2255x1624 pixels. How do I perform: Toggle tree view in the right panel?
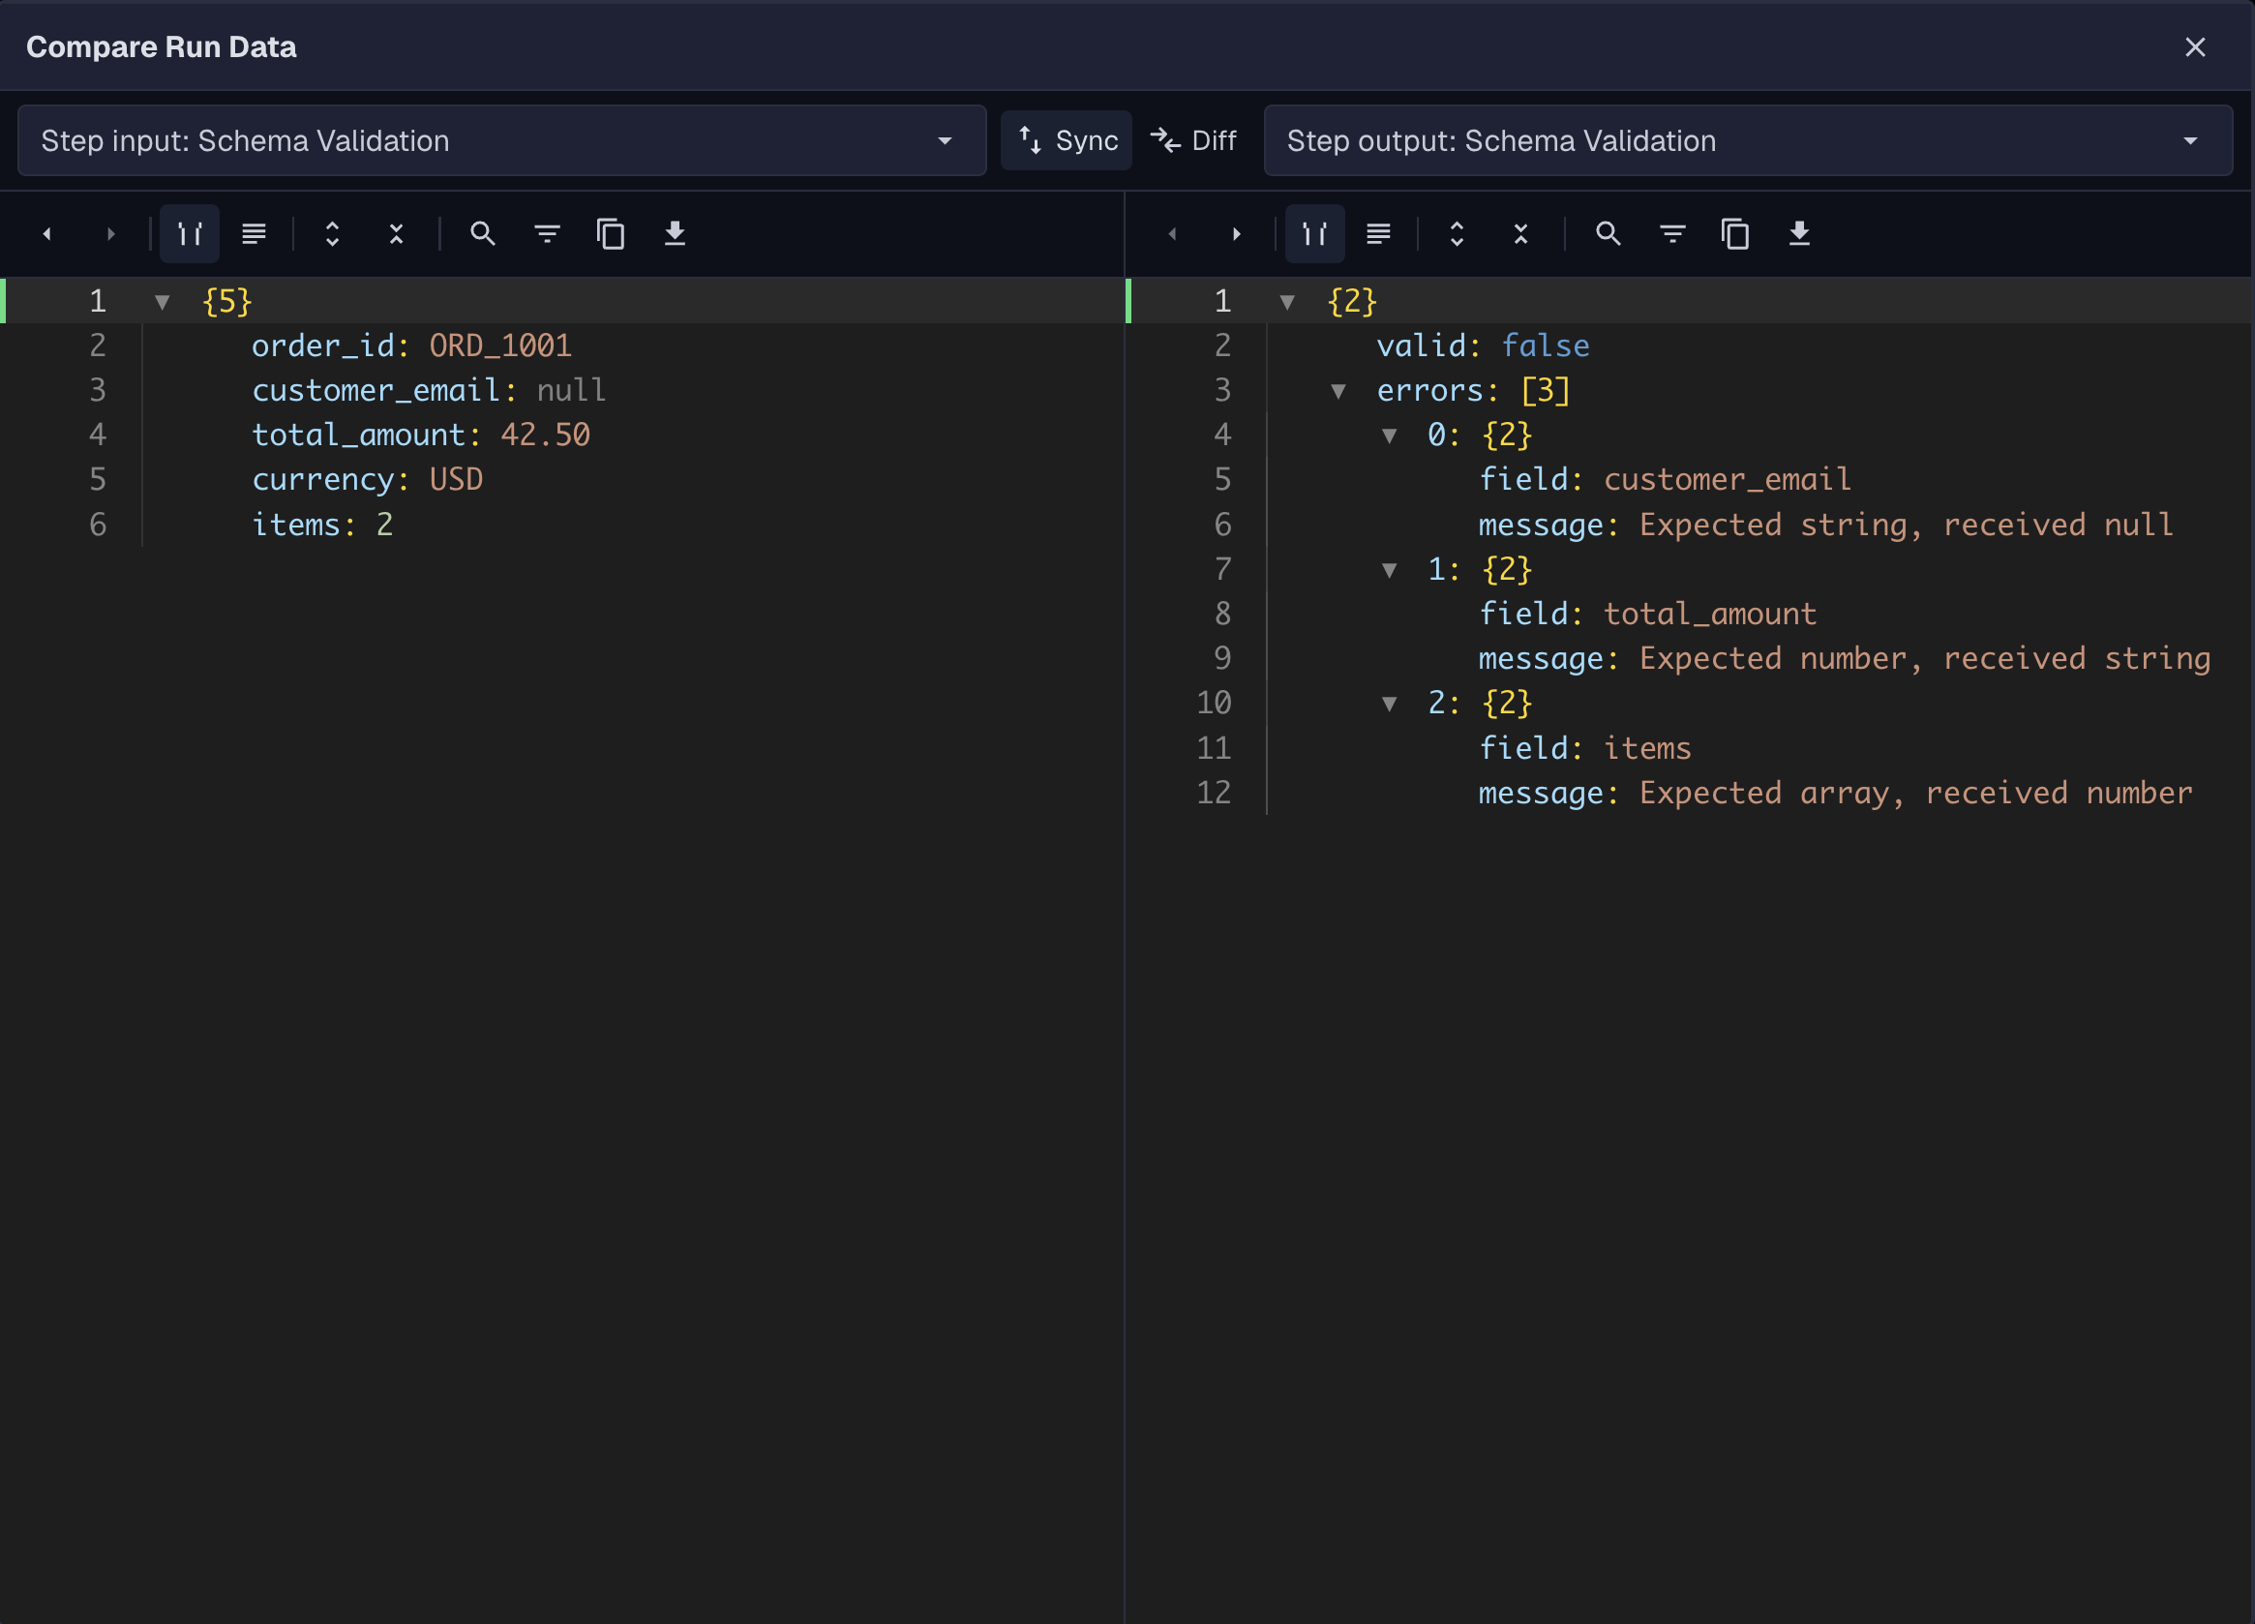[1314, 233]
